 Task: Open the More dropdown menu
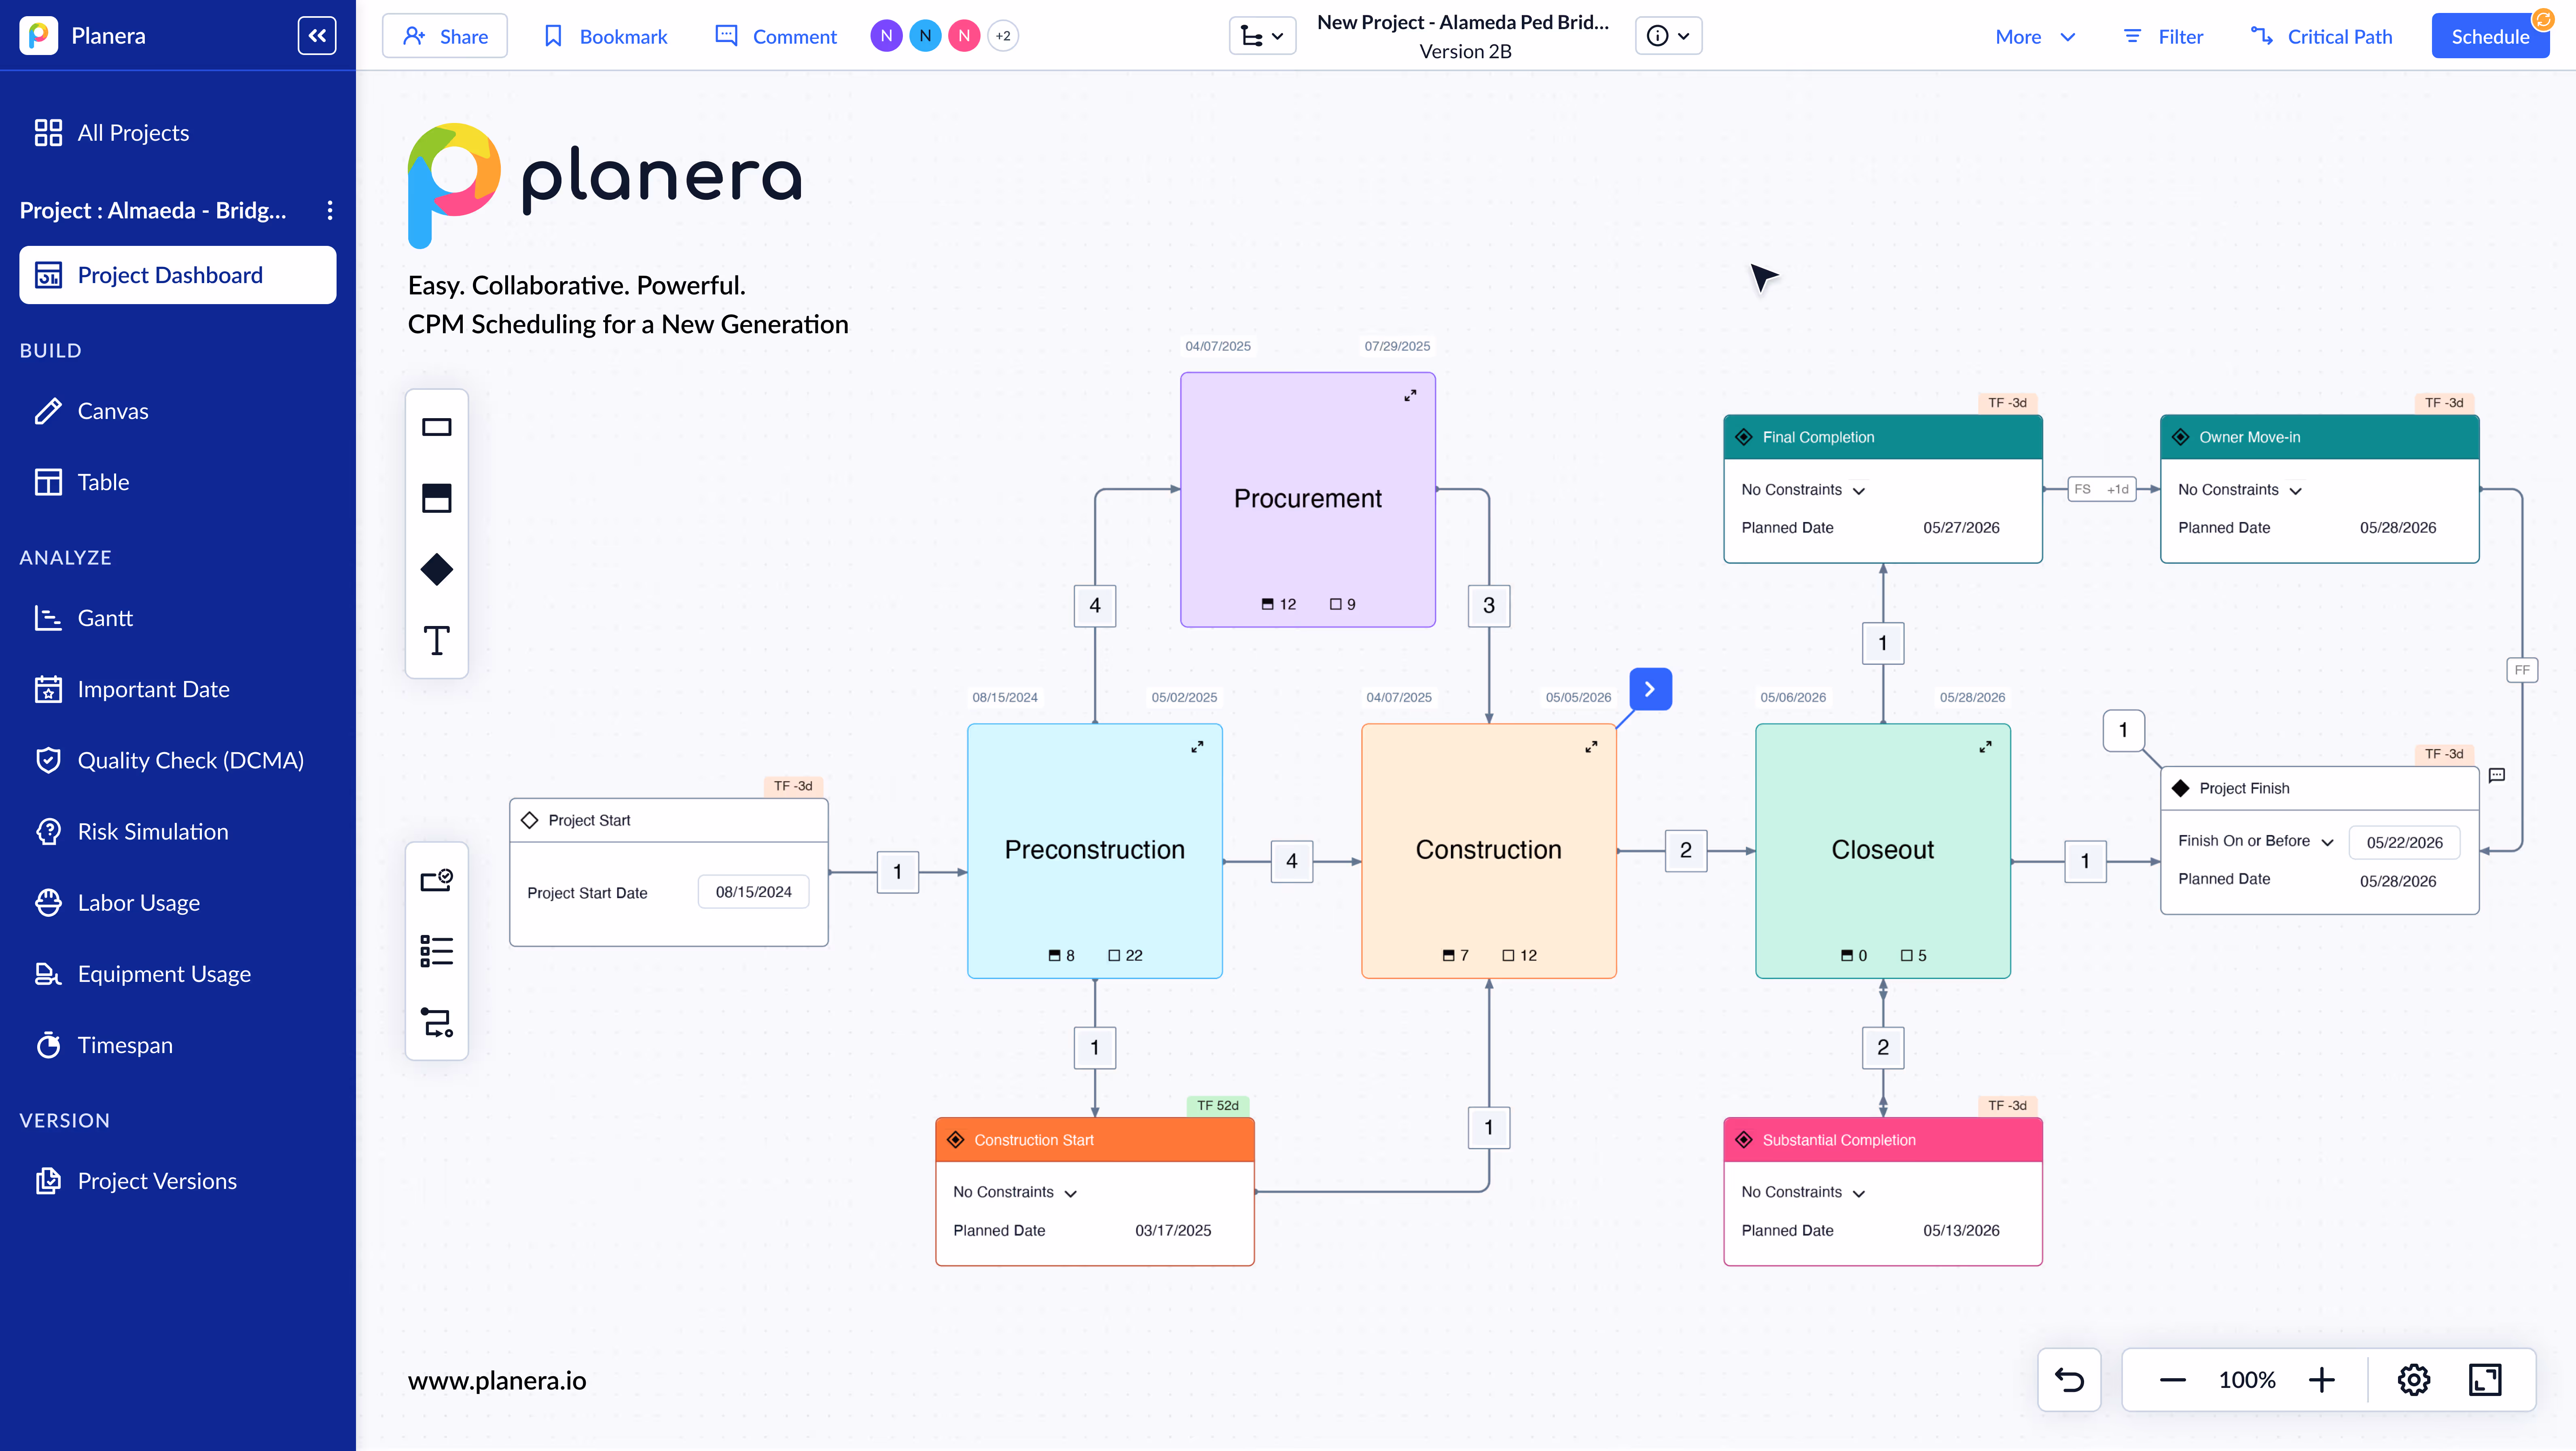click(2035, 36)
